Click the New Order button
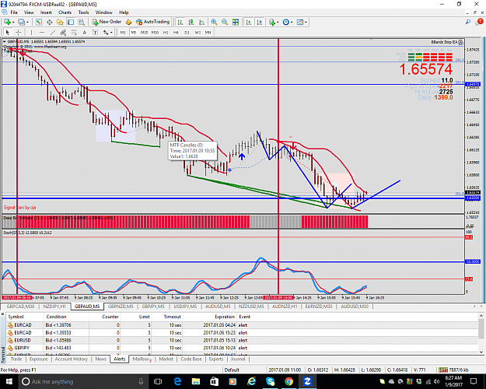The width and height of the screenshot is (486, 389). (107, 22)
